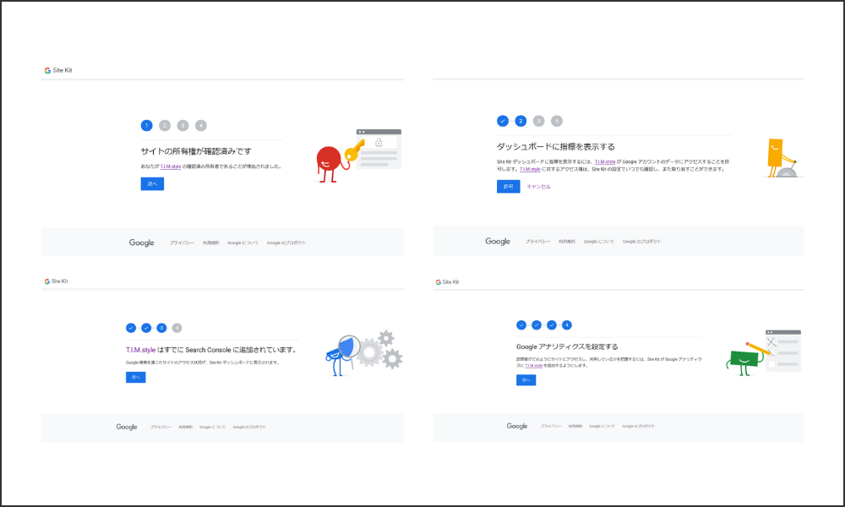Click the third checkmark step in the Google アナリティクス screen
The width and height of the screenshot is (845, 507).
(551, 324)
